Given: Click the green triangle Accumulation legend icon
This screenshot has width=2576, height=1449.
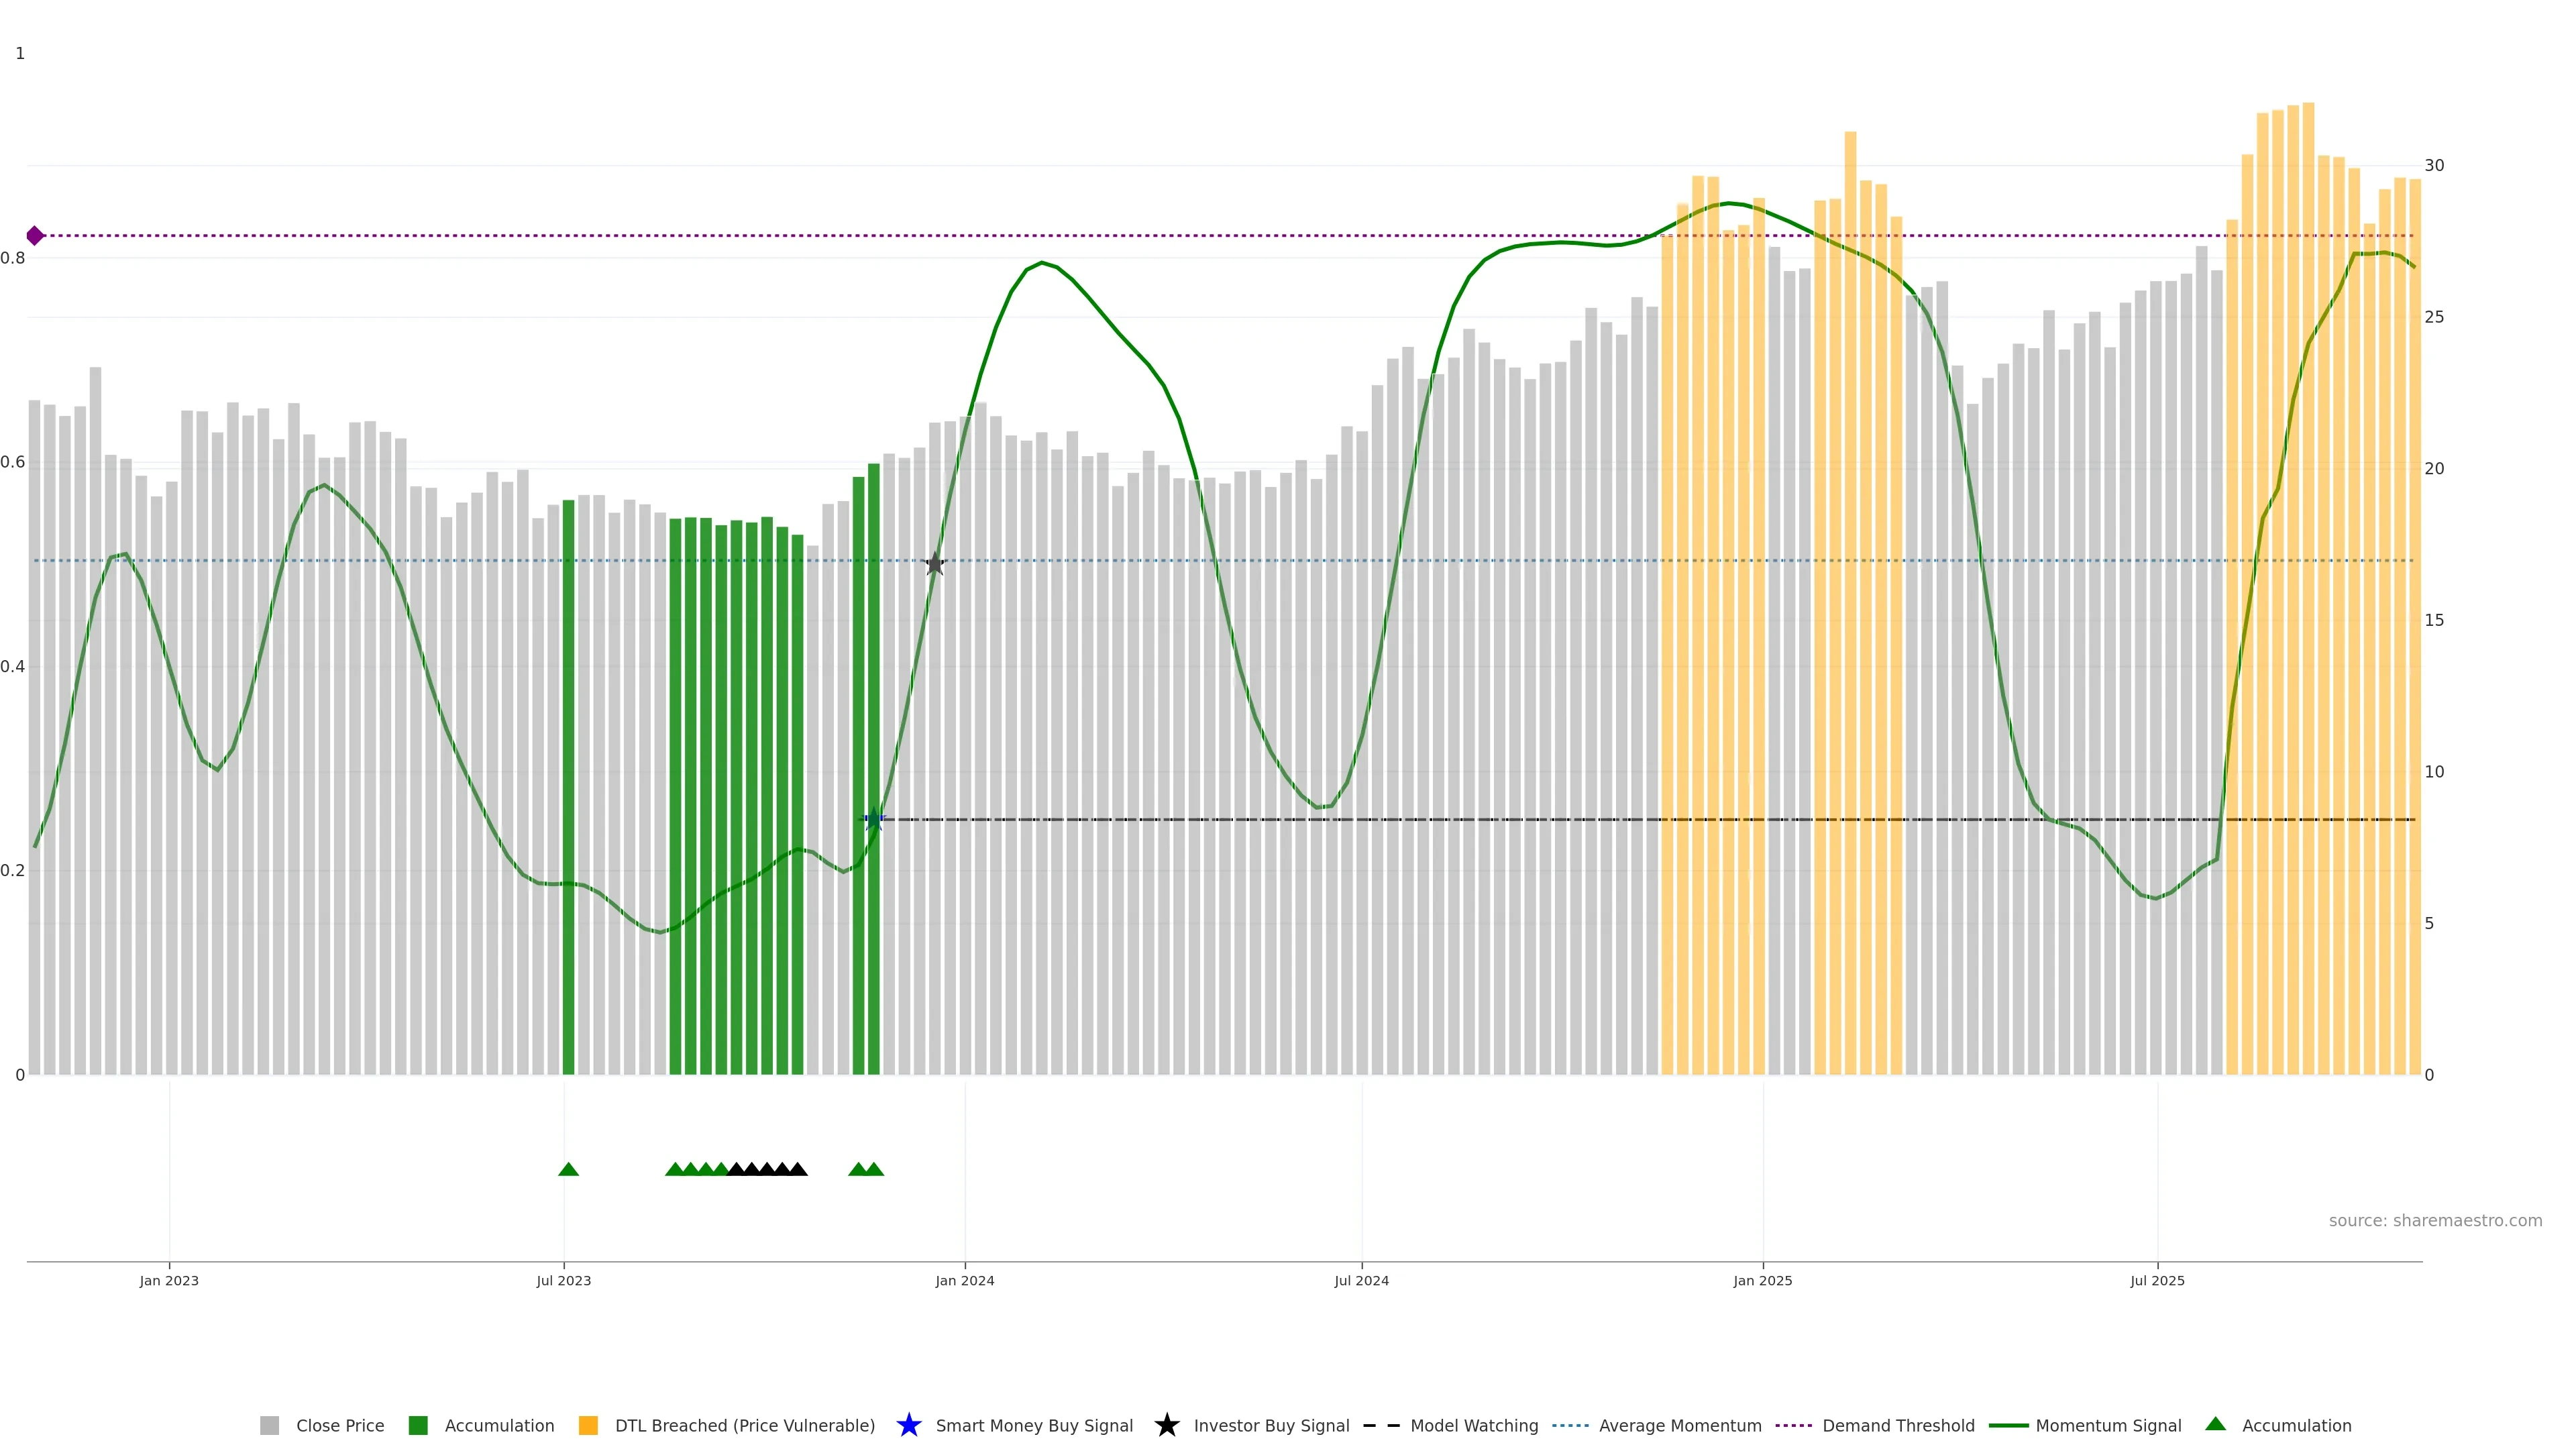Looking at the screenshot, I should point(2215,1424).
